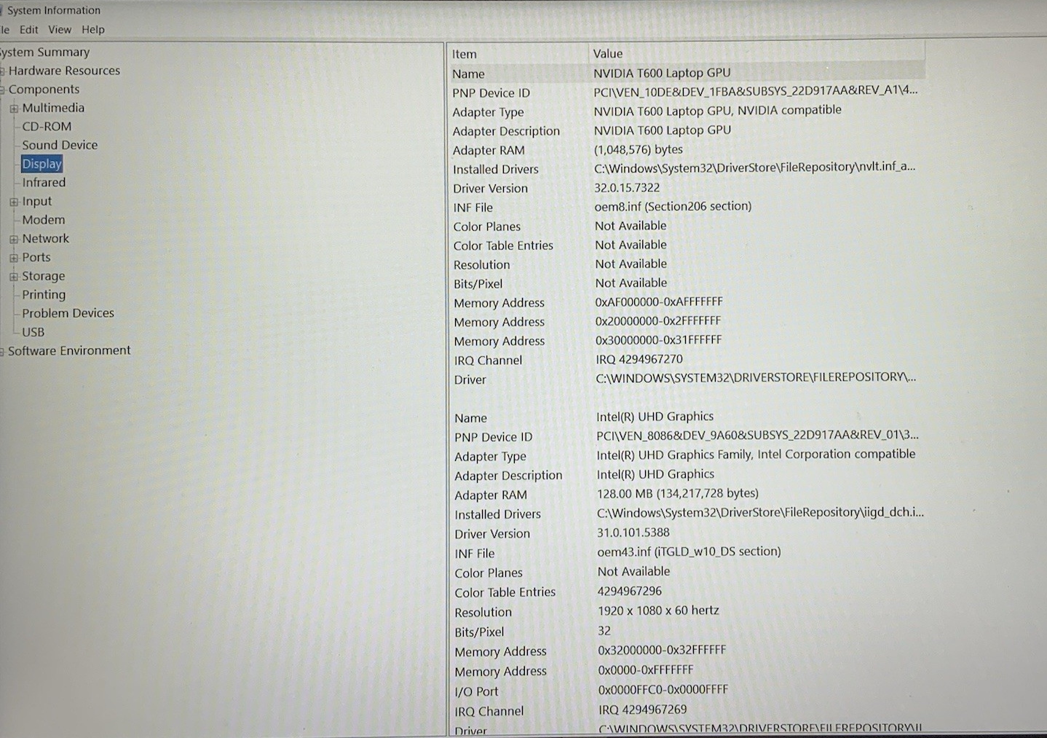Click the Item column header
The height and width of the screenshot is (738, 1047).
[465, 54]
